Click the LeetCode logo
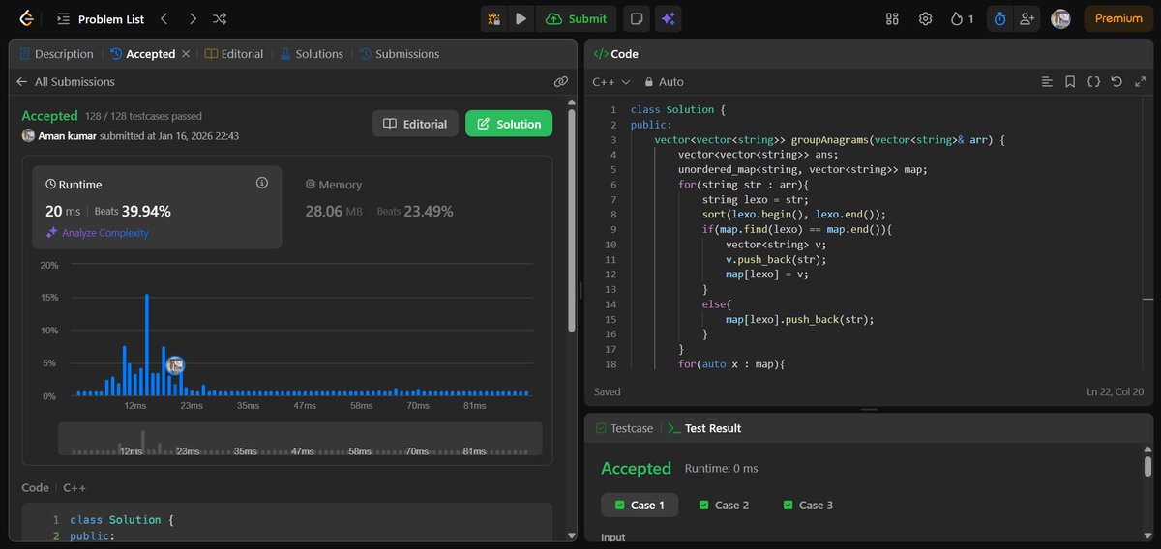 (x=25, y=18)
